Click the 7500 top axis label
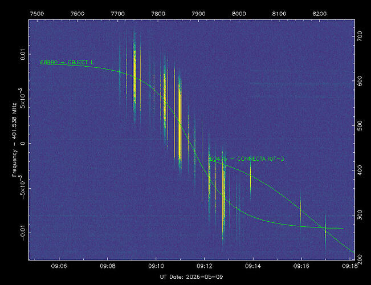This screenshot has height=285, width=371. click(x=37, y=14)
